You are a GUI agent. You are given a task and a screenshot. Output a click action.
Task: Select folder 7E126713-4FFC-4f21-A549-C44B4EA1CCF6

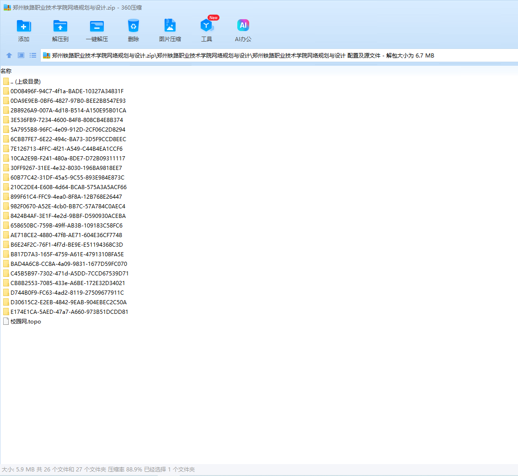63,148
